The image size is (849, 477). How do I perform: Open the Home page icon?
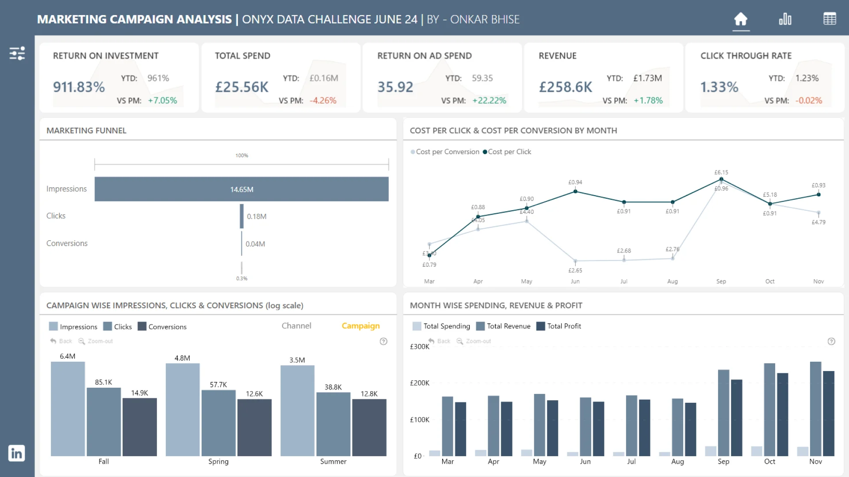click(x=741, y=19)
